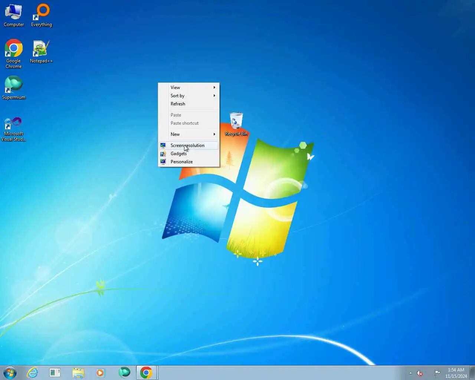Open the Action Center flag icon
The height and width of the screenshot is (380, 475).
437,373
